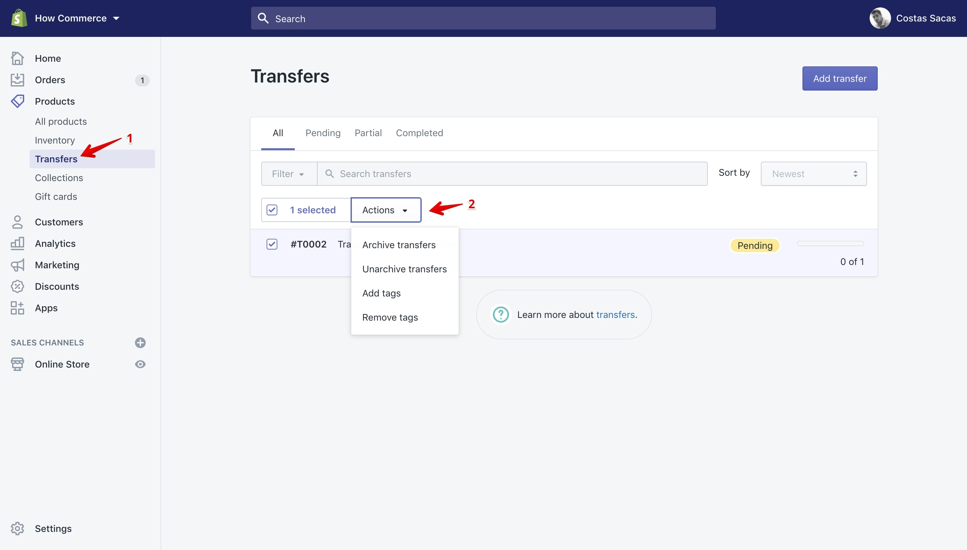Open the Filter dropdown

click(x=289, y=174)
